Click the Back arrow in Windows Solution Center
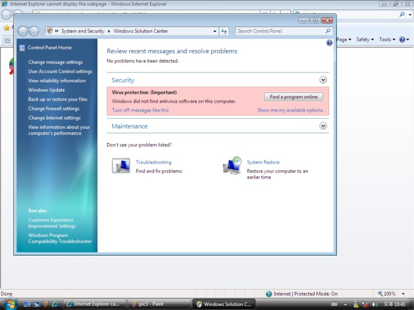Viewport: 414px width, 310px height. click(23, 31)
